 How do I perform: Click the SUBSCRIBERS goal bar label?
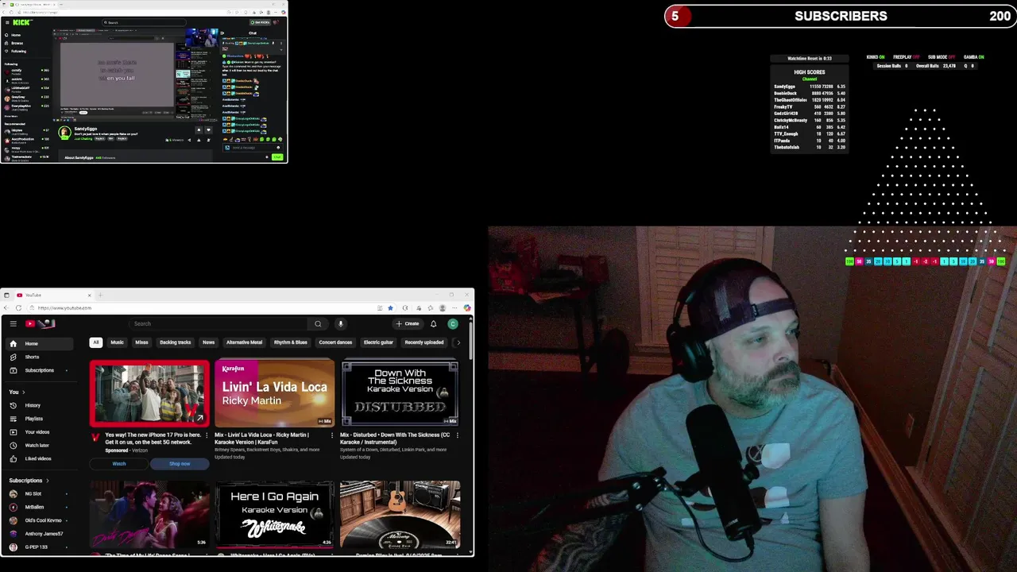841,16
